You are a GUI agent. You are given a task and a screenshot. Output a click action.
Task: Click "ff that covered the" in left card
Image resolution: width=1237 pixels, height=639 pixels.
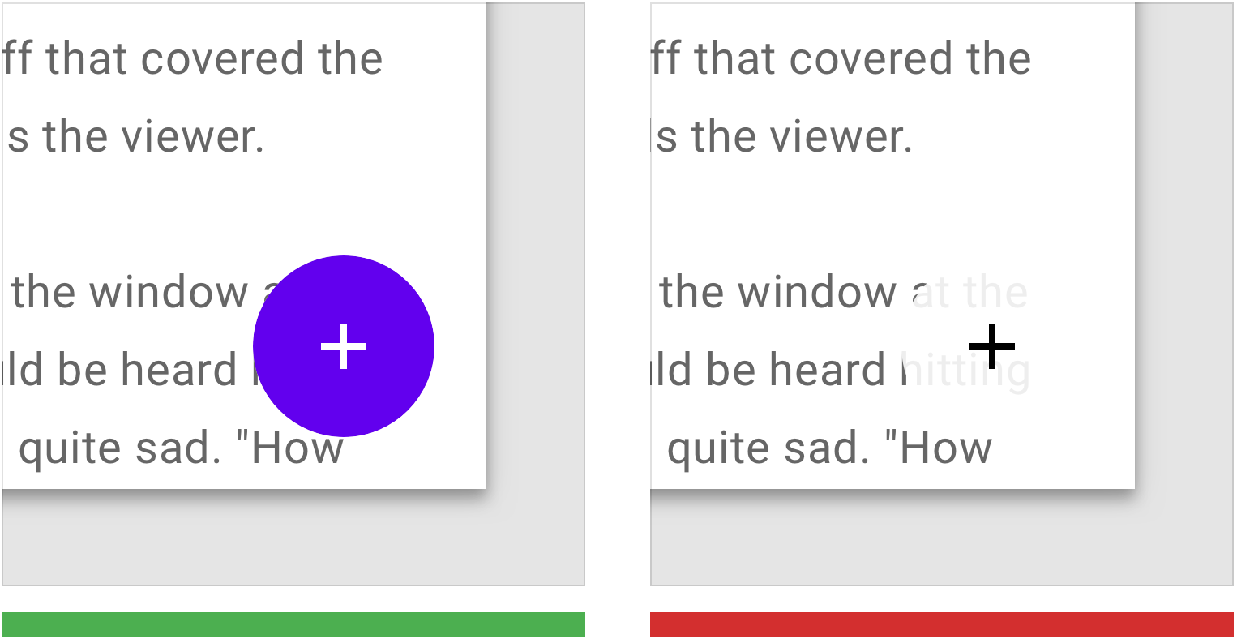[x=193, y=58]
